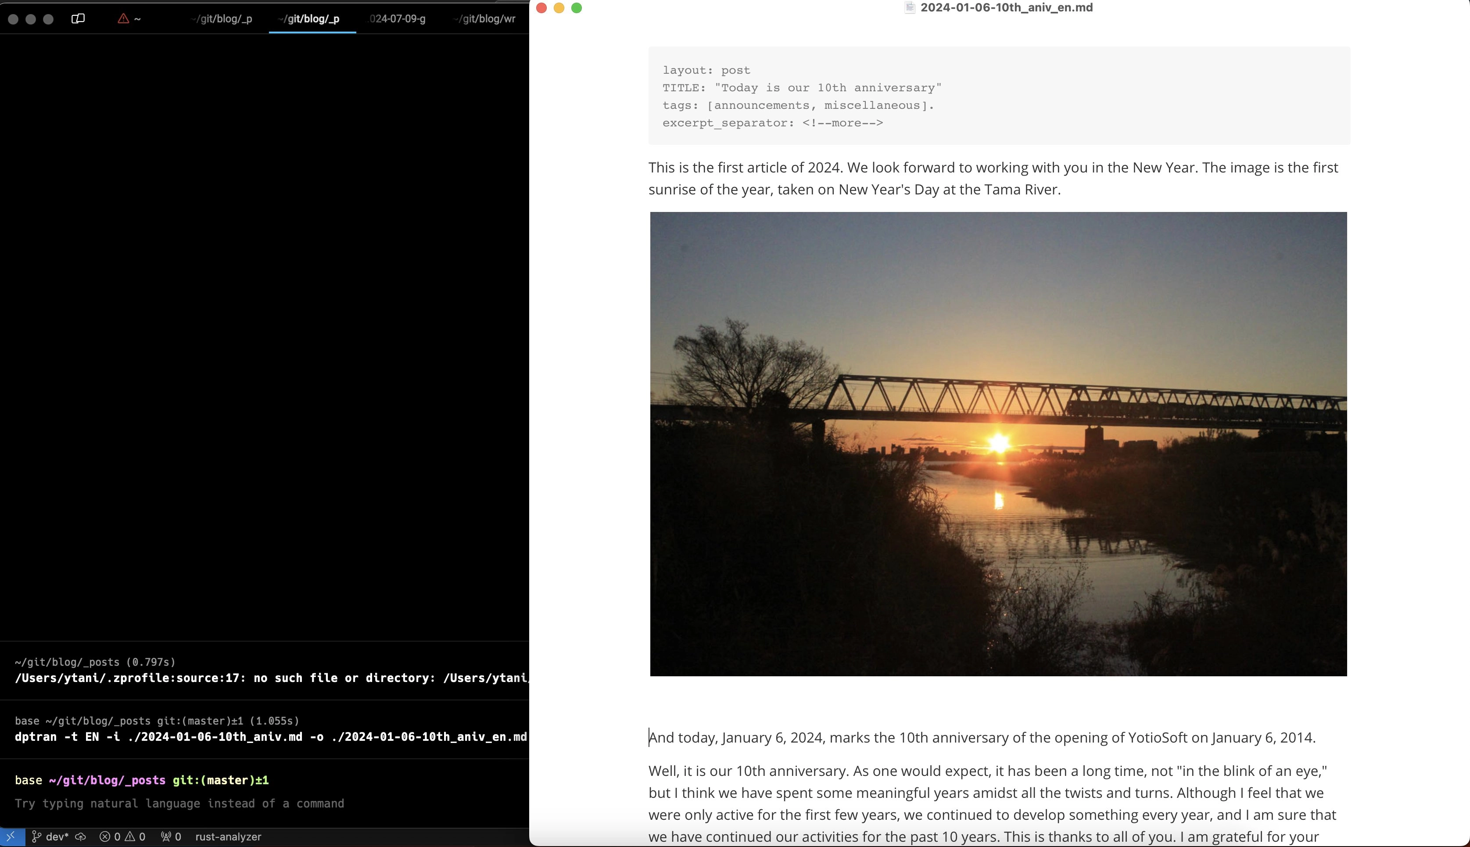Image resolution: width=1470 pixels, height=847 pixels.
Task: Open the errors count in the status bar
Action: 110,836
